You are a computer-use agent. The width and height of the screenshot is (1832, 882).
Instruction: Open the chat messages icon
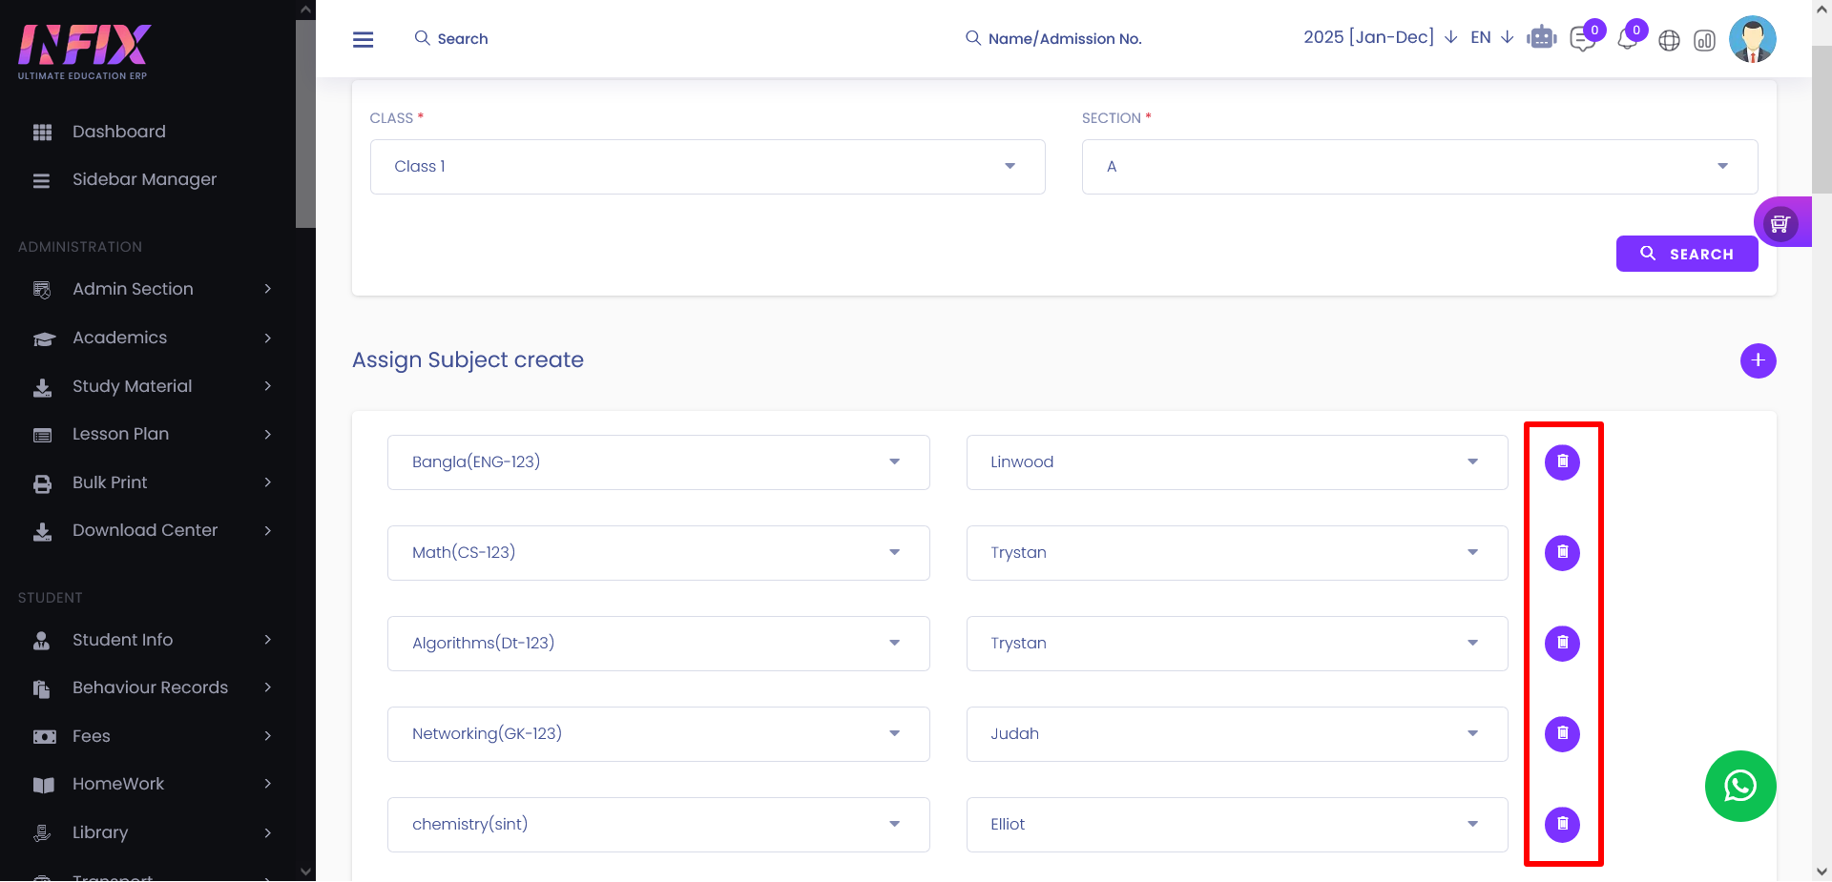click(x=1583, y=40)
